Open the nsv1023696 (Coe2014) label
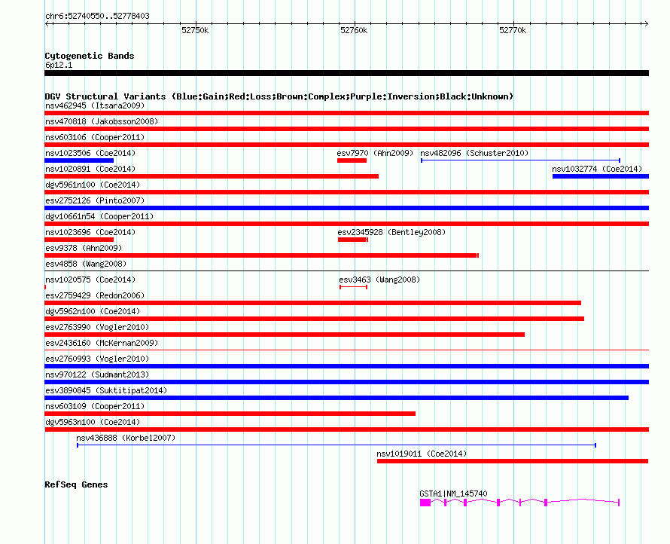 pyautogui.click(x=90, y=232)
